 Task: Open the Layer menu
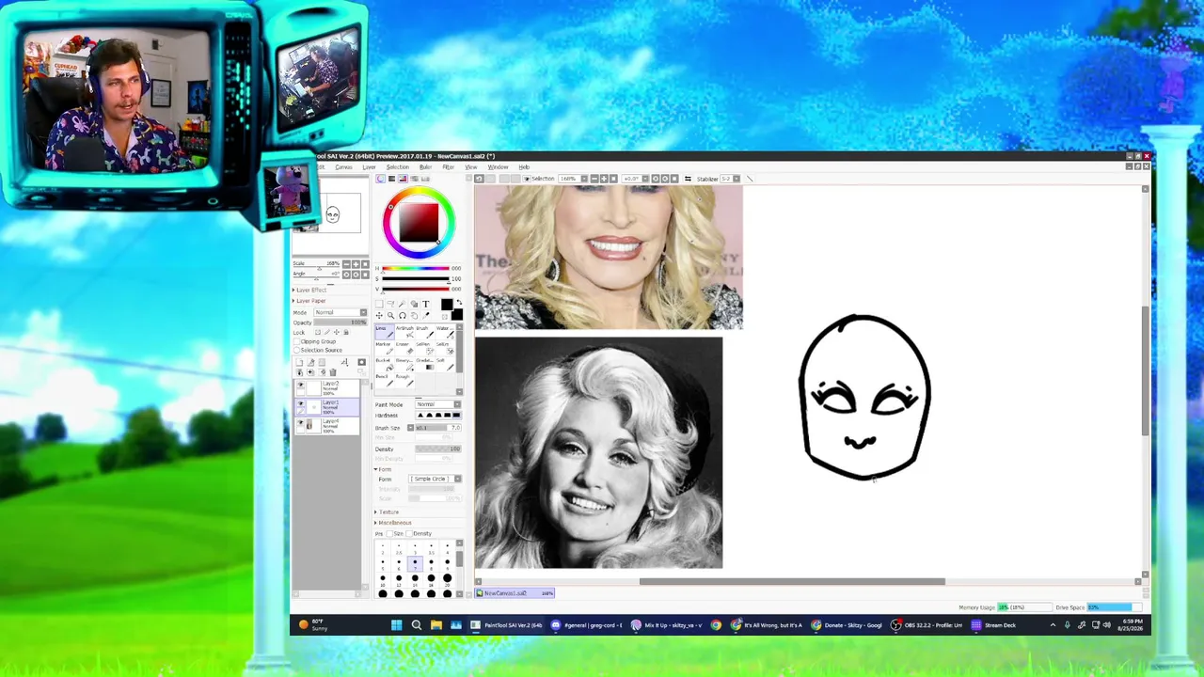click(369, 167)
